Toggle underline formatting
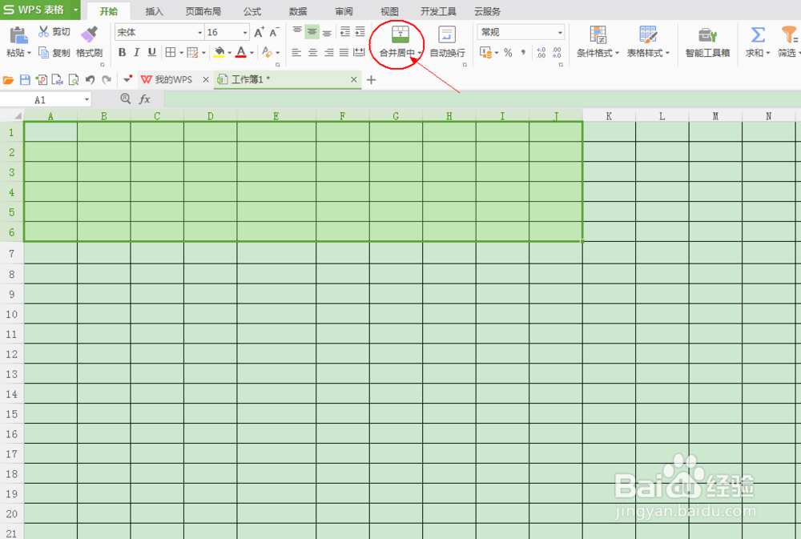801x539 pixels. (151, 52)
